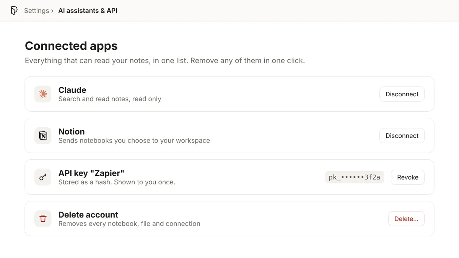Click the Notion logo icon
Screen dimensions: 459x258
(x=43, y=136)
